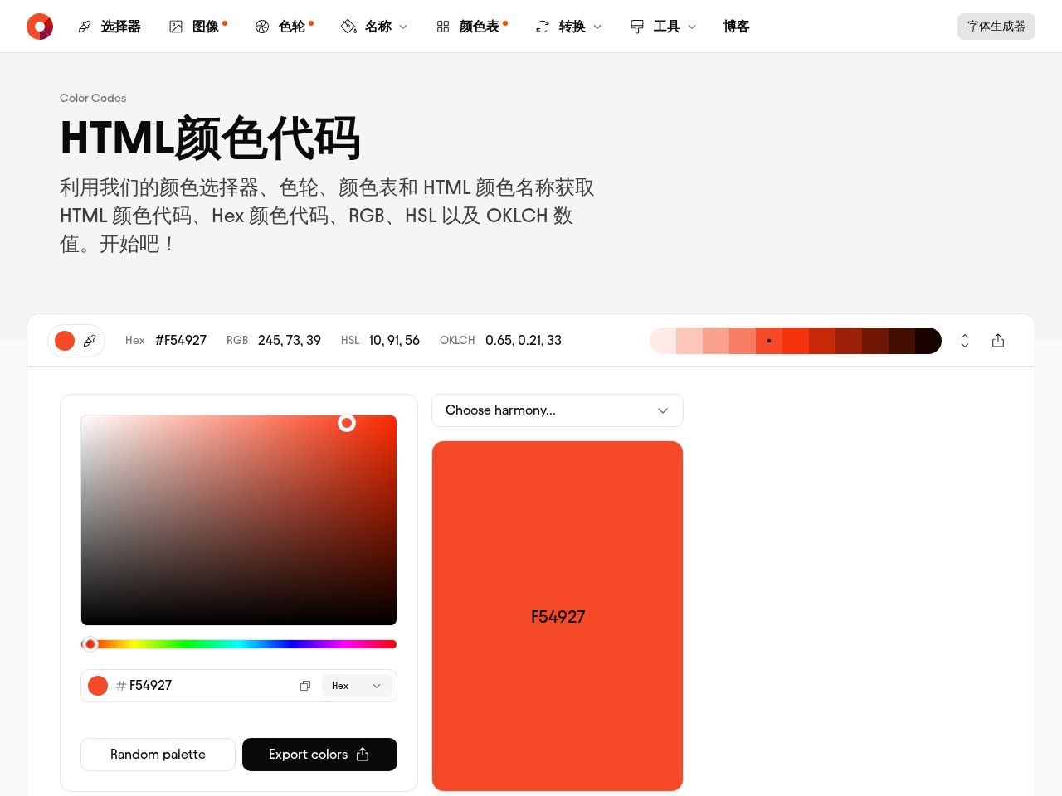Click the Random palette button
1062x796 pixels.
[158, 755]
